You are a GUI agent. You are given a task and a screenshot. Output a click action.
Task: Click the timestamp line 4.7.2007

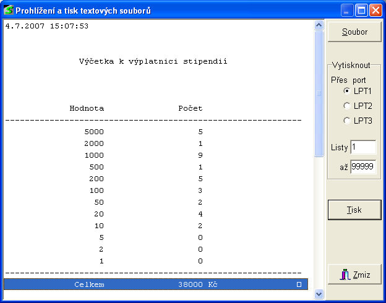pos(47,26)
